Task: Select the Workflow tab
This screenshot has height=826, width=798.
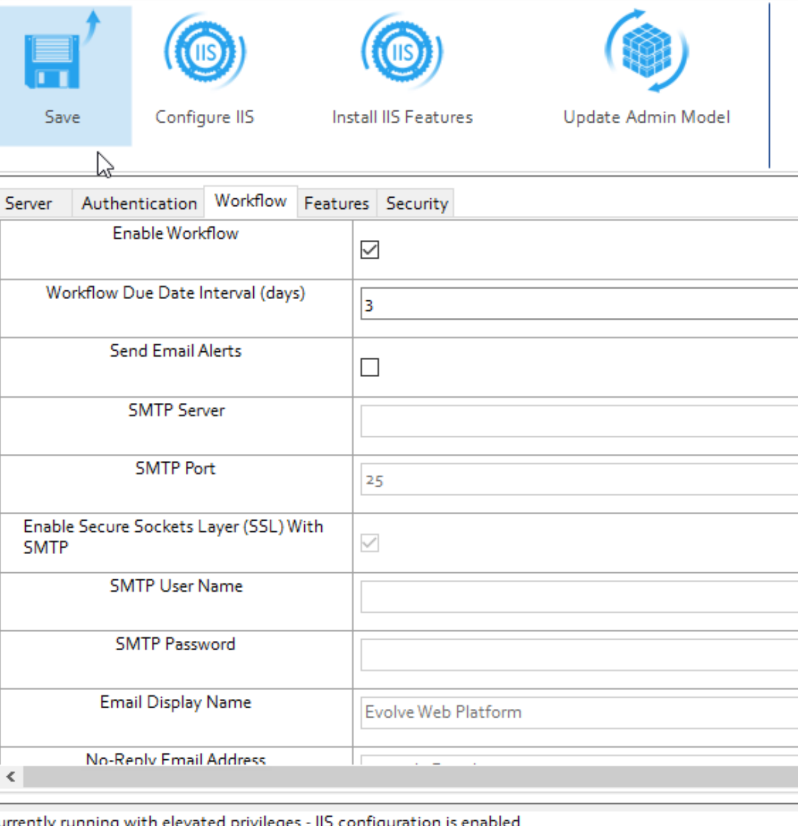Action: 251,201
